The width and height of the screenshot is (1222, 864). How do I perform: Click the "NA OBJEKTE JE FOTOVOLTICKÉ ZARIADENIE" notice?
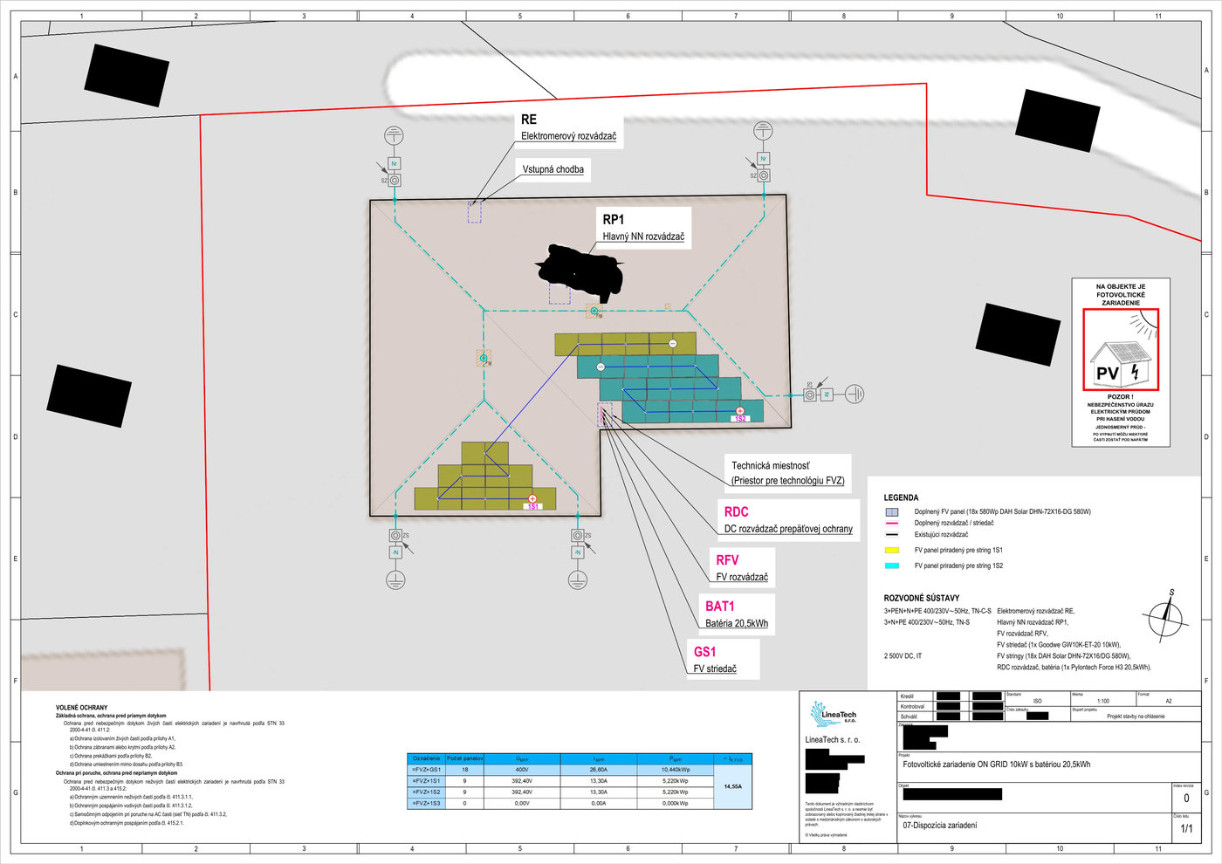click(x=1121, y=295)
